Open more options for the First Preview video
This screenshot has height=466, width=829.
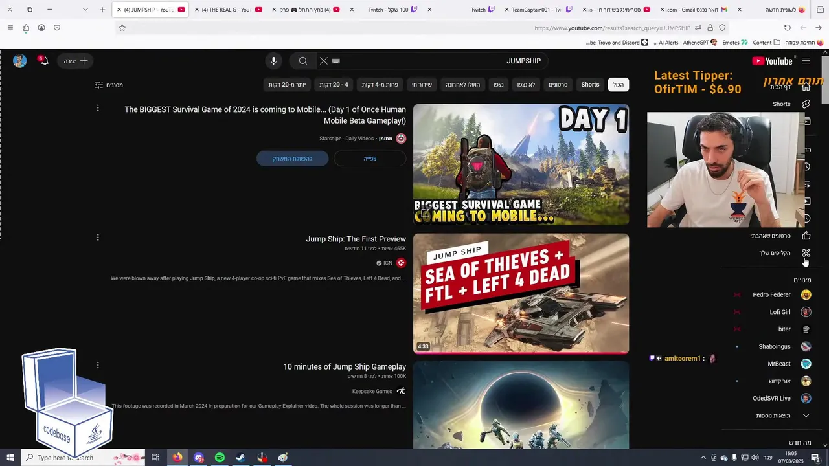[x=98, y=238]
